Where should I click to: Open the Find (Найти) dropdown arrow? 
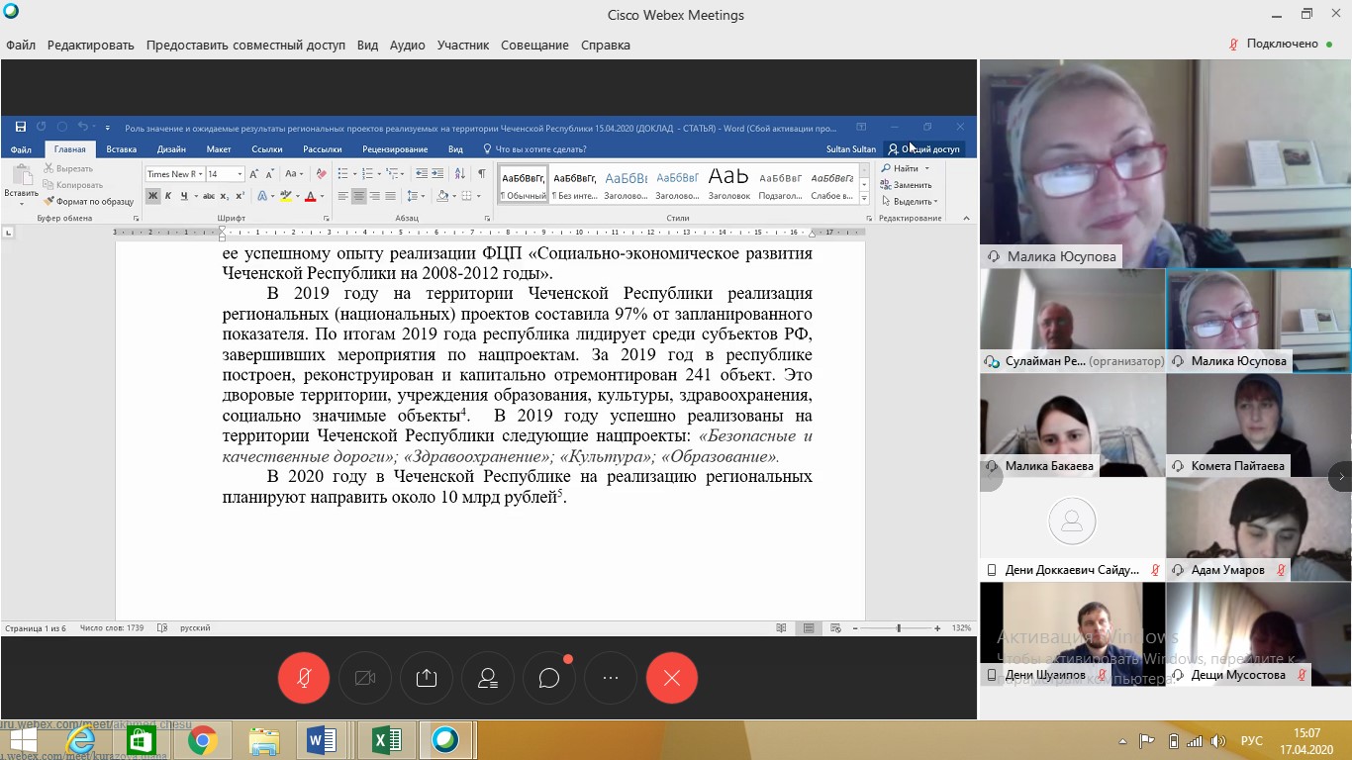tap(927, 169)
